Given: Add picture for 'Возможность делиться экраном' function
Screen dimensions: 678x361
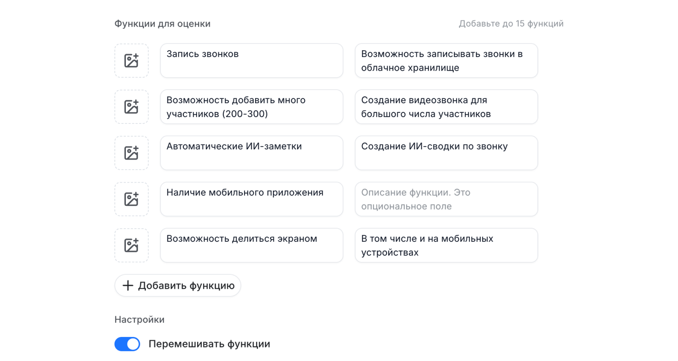Looking at the screenshot, I should tap(131, 245).
